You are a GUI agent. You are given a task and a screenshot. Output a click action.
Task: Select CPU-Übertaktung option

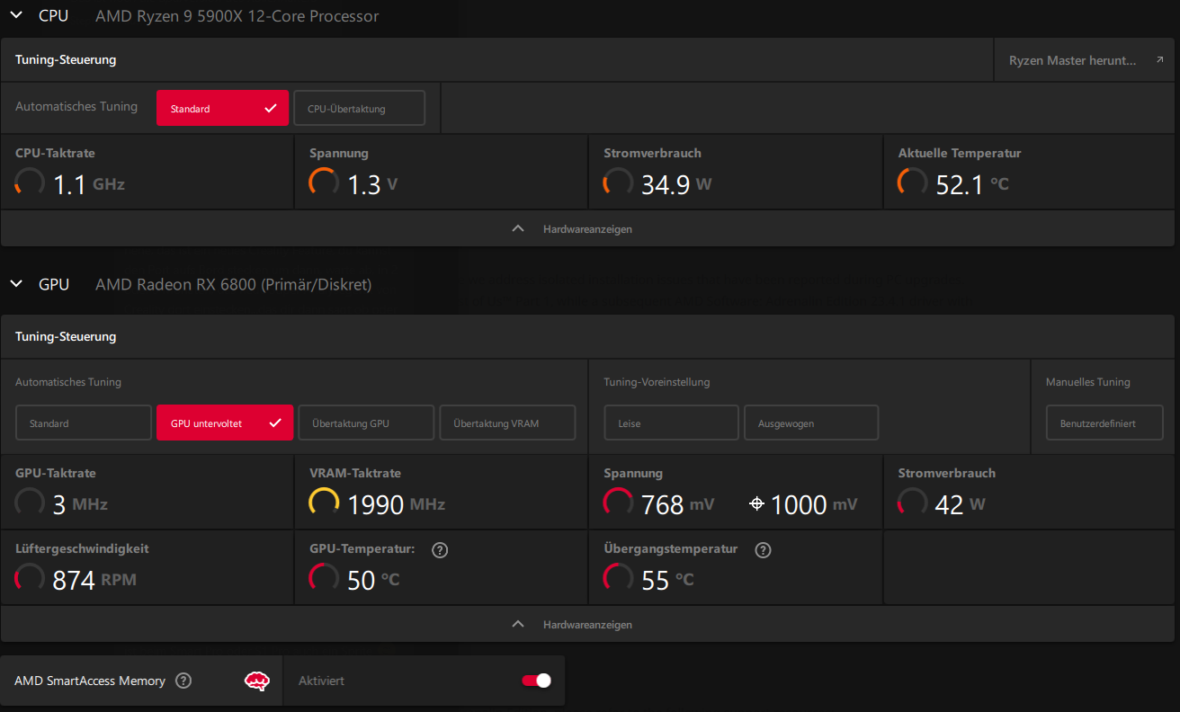point(360,108)
